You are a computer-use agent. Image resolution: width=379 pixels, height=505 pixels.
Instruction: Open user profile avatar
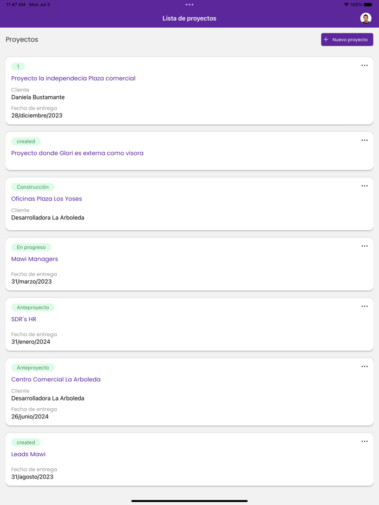coord(366,18)
